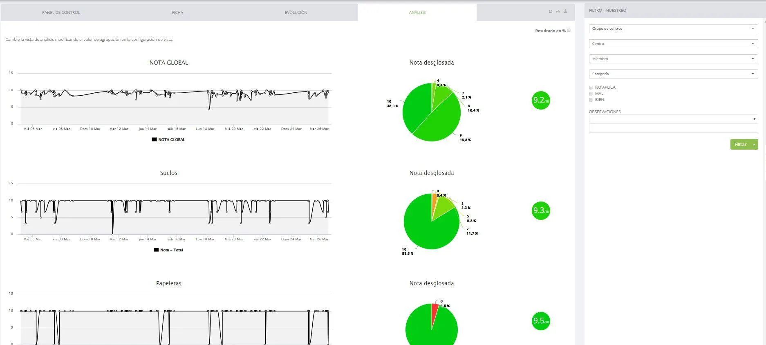Open the Centro dropdown
The width and height of the screenshot is (766, 345).
pyautogui.click(x=673, y=44)
